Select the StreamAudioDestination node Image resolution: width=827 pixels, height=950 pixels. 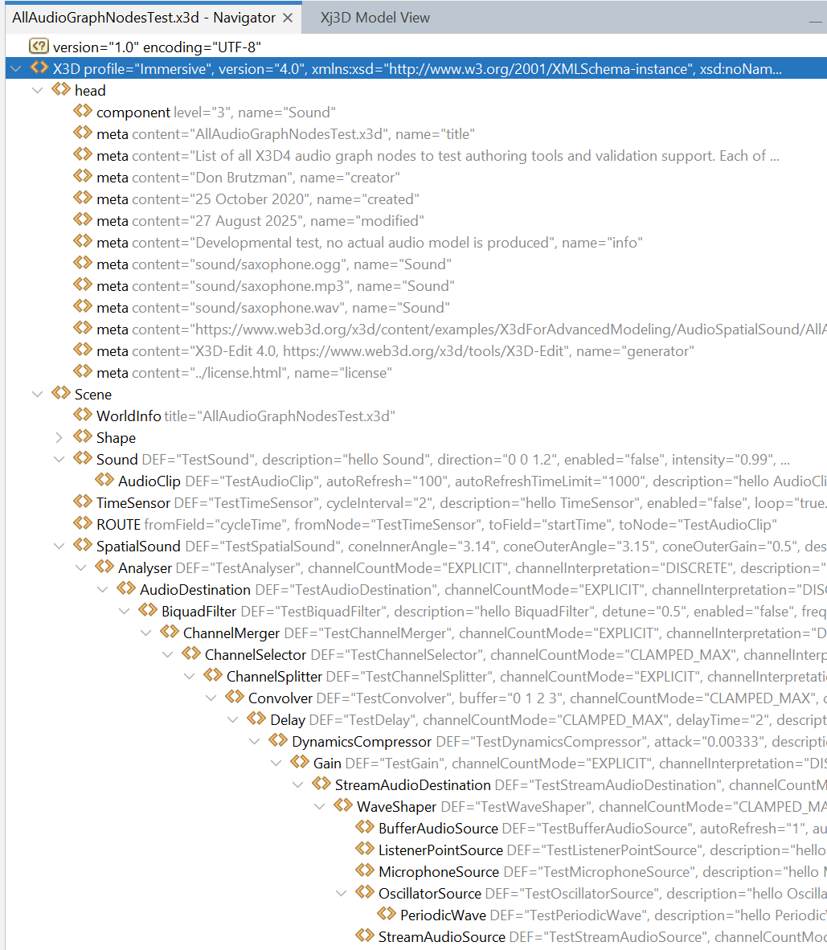(x=412, y=784)
